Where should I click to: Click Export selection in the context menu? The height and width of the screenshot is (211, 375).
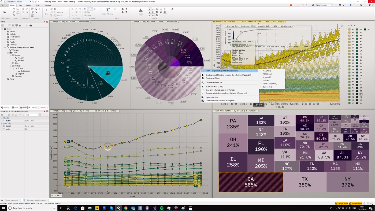click(213, 97)
